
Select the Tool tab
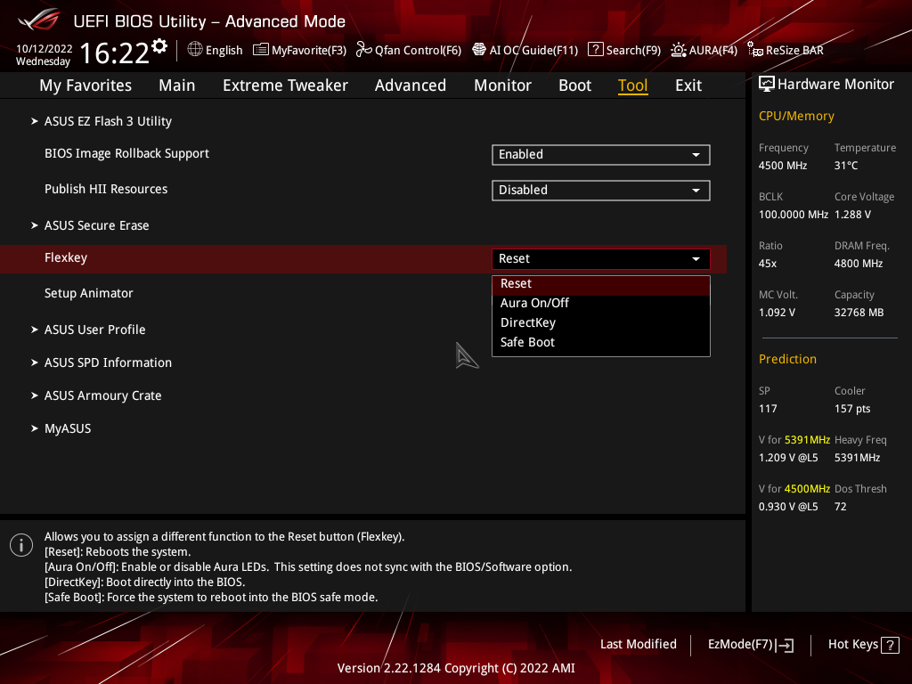pyautogui.click(x=633, y=85)
